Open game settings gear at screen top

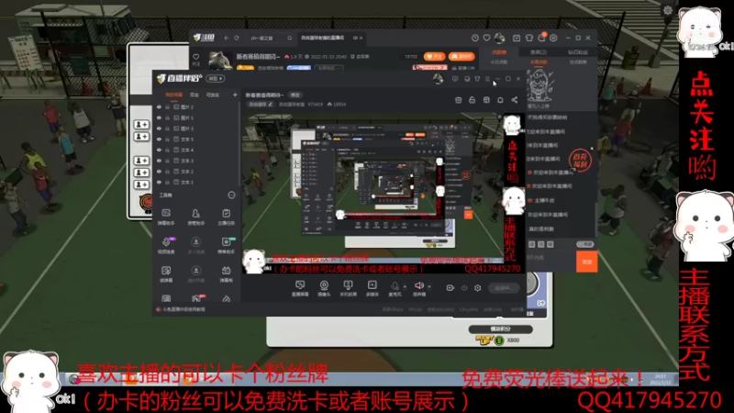tap(668, 10)
